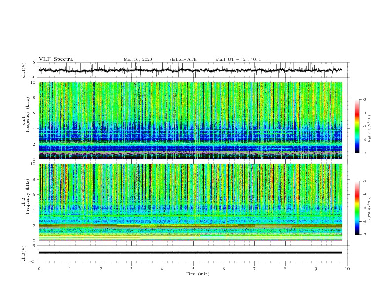Click the black ch.3 flat trace
Image resolution: width=391 pixels, height=302 pixels.
(190, 253)
